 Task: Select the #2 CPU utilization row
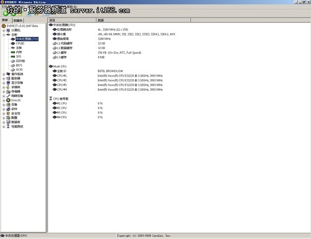(x=78, y=108)
